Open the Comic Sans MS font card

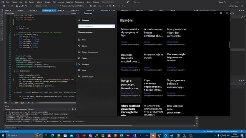pyautogui.click(x=131, y=90)
